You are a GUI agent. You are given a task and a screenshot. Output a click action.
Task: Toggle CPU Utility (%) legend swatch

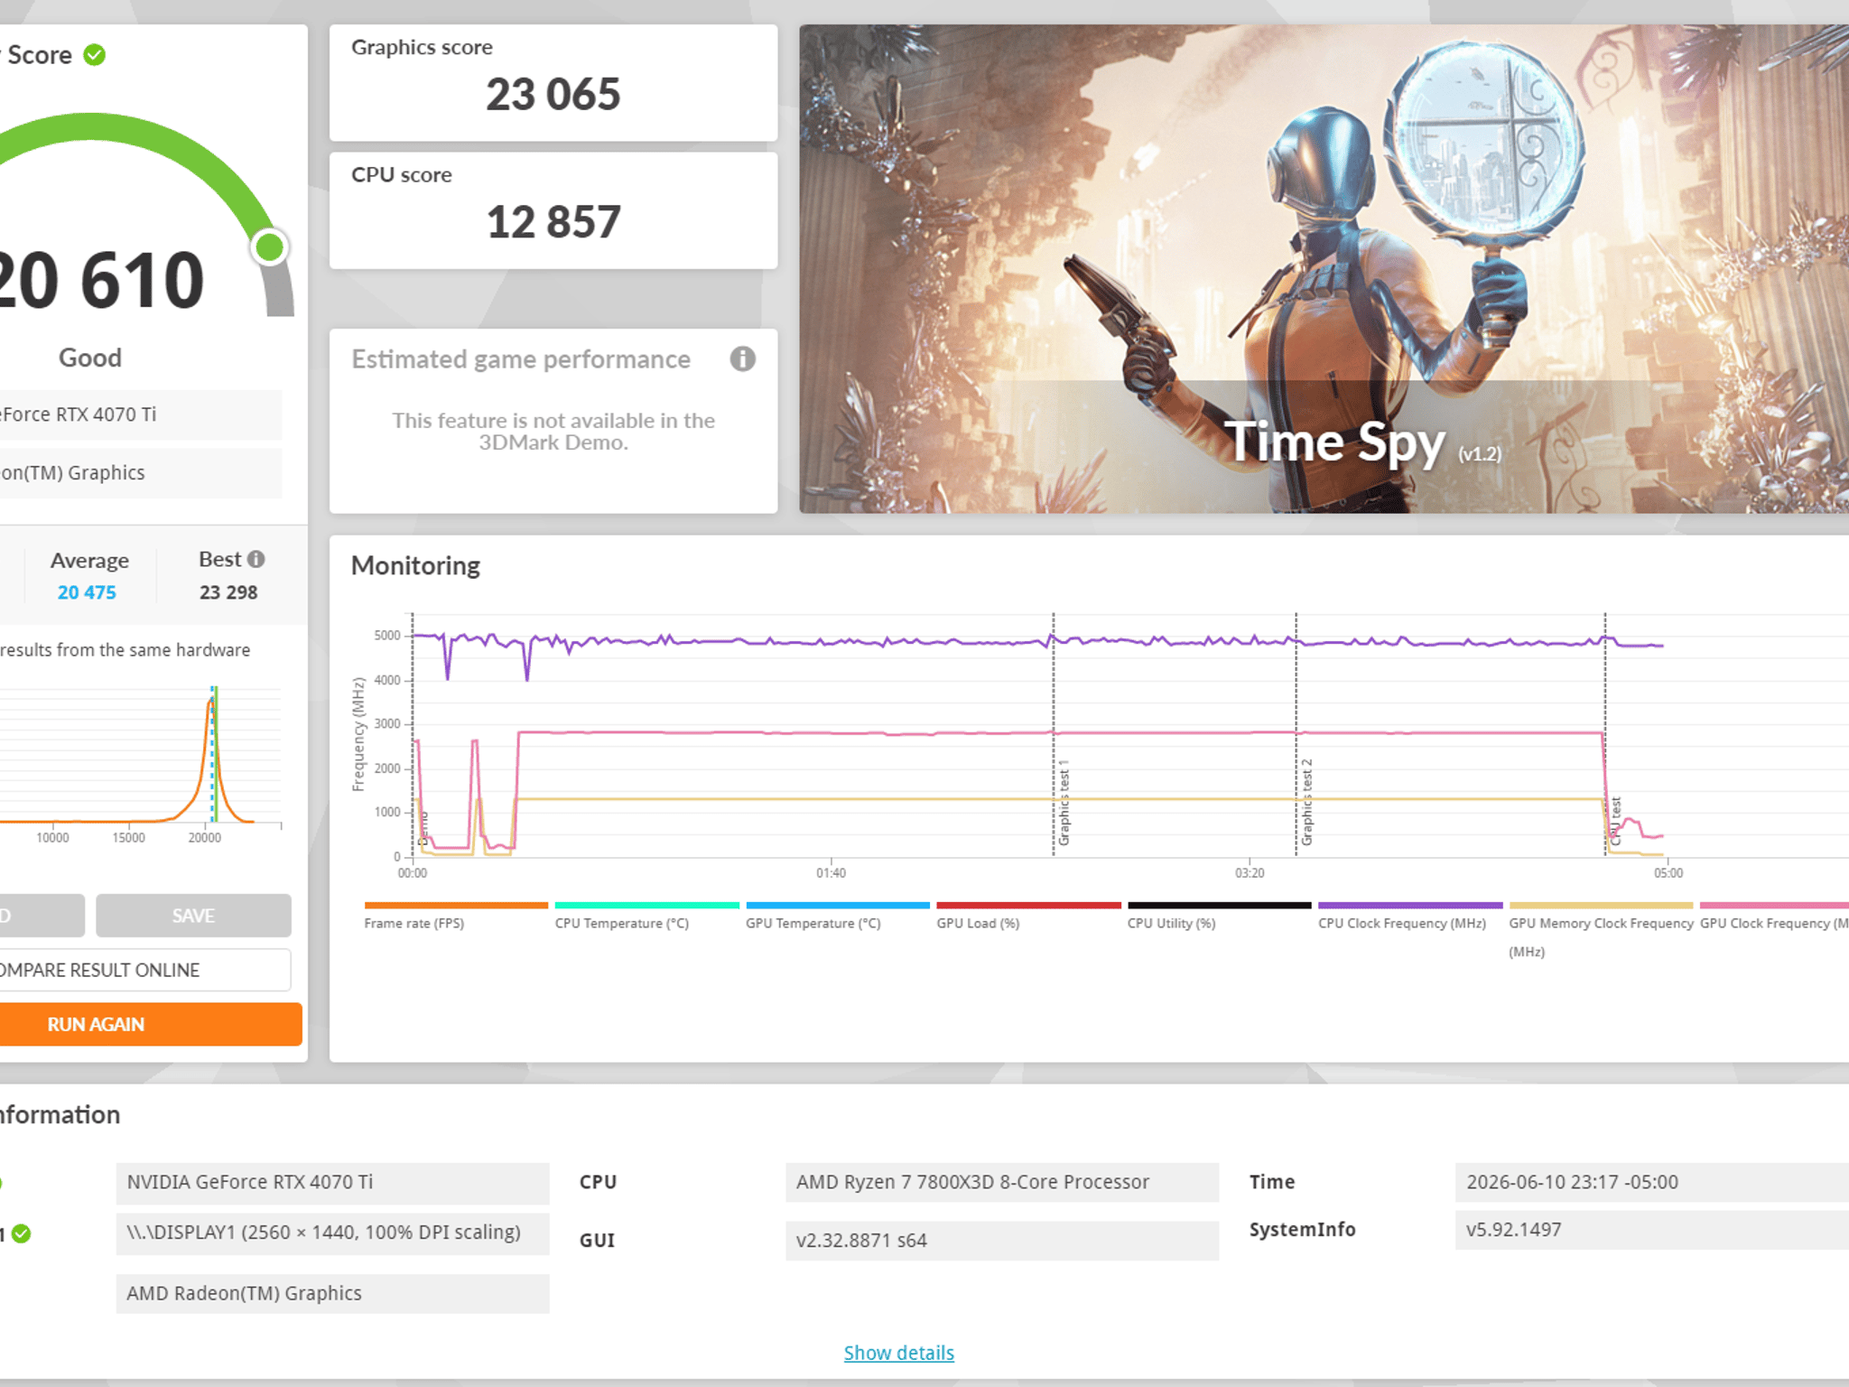[x=1219, y=905]
